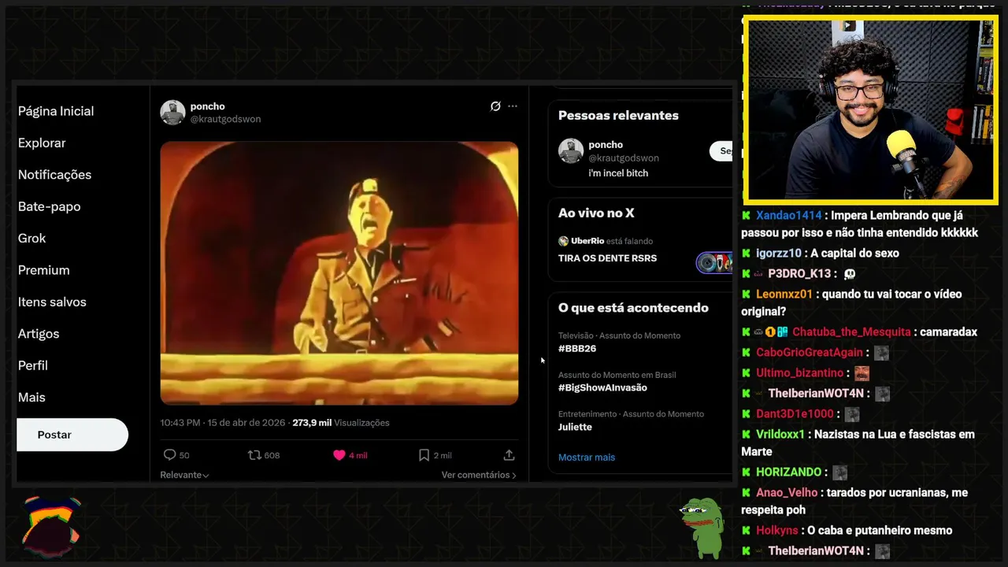Click username CaboGrioGreatAgain in chat
1008x567 pixels.
coord(810,353)
